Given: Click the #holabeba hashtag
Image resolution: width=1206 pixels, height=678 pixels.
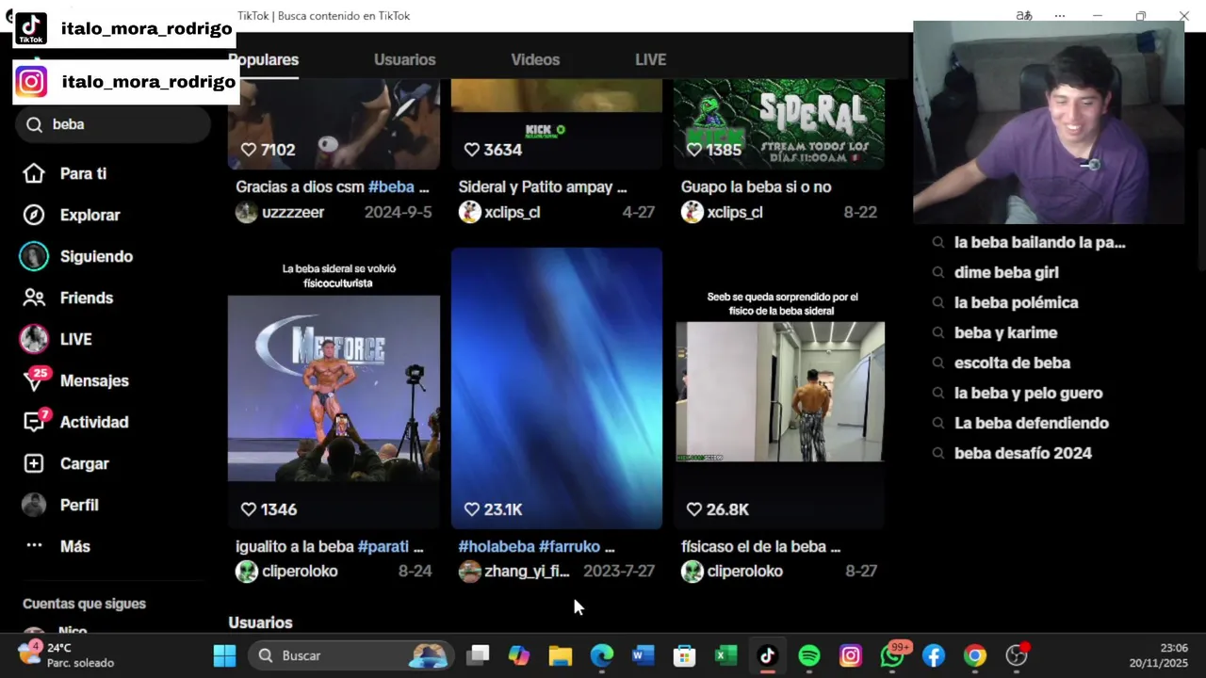Looking at the screenshot, I should (x=497, y=546).
